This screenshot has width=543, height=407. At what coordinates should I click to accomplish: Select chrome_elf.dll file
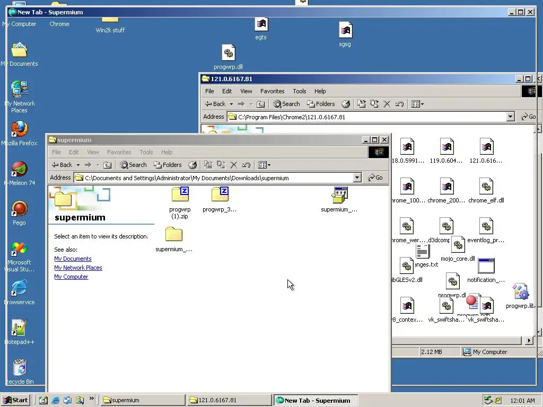pyautogui.click(x=486, y=190)
